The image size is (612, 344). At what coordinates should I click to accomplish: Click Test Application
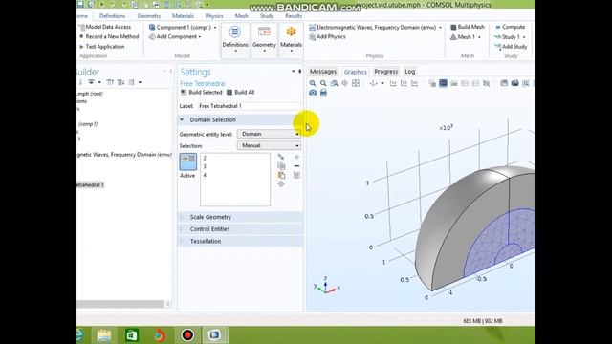coord(101,47)
